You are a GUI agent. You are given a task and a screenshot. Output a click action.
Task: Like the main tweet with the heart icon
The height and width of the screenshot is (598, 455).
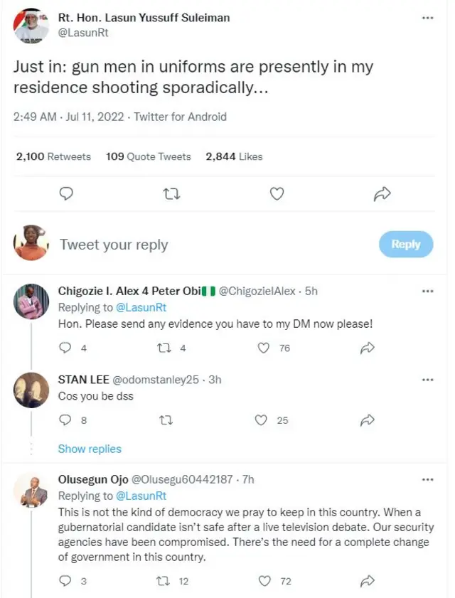tap(277, 193)
